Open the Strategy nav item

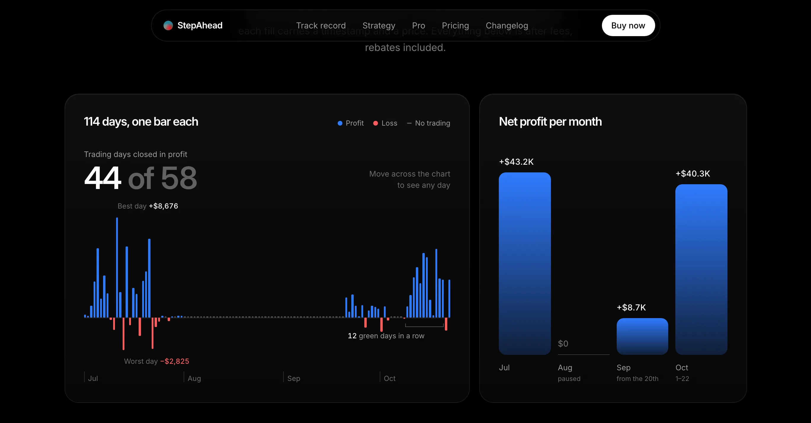(379, 25)
